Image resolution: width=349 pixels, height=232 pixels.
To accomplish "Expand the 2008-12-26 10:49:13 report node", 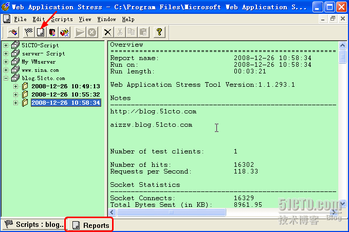I will point(15,86).
